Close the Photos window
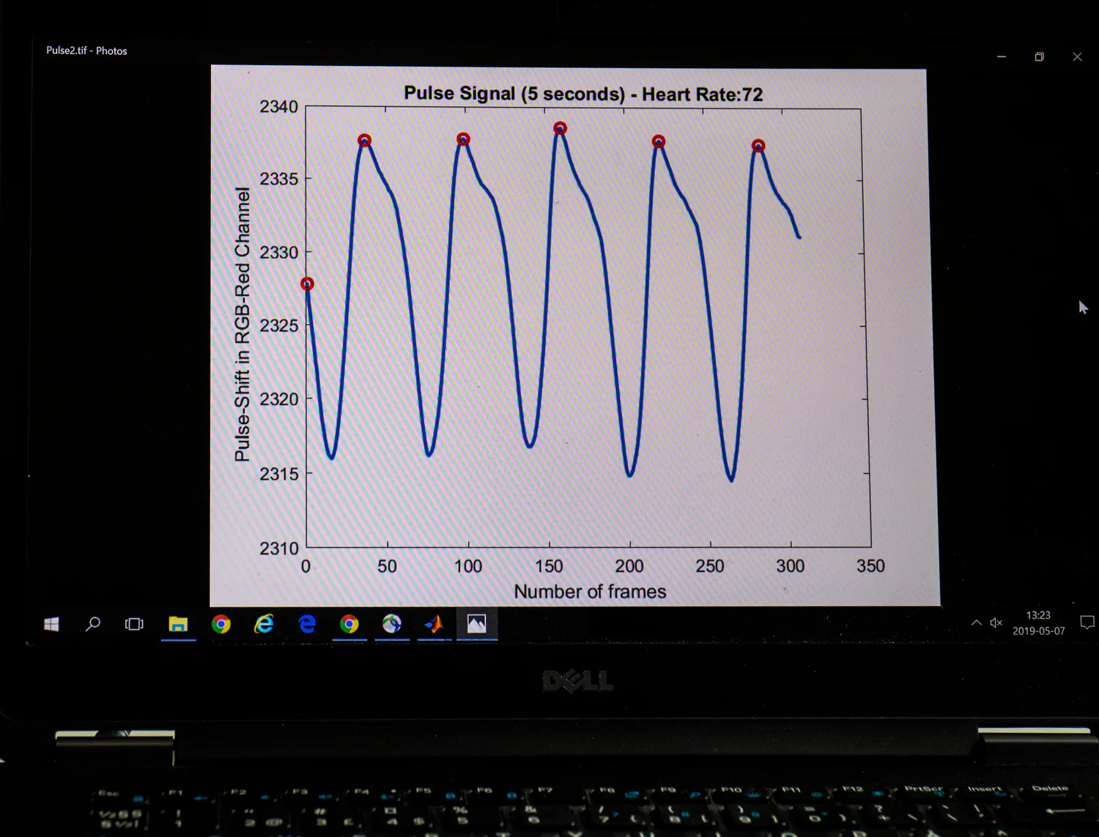 pos(1077,56)
